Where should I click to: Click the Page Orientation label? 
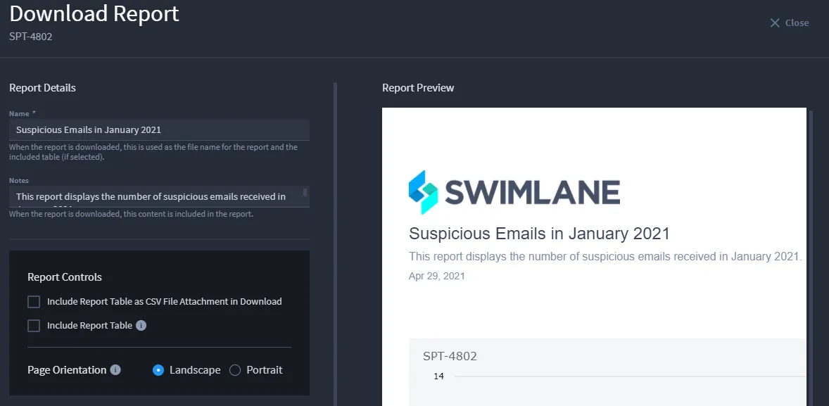[x=67, y=370]
